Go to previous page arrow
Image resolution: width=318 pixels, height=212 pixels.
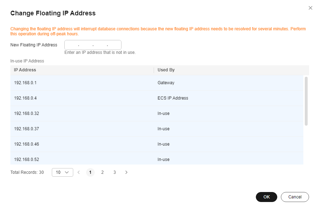coord(79,172)
